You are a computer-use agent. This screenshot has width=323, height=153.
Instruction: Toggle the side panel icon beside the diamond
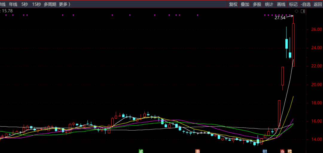pyautogui.click(x=303, y=11)
